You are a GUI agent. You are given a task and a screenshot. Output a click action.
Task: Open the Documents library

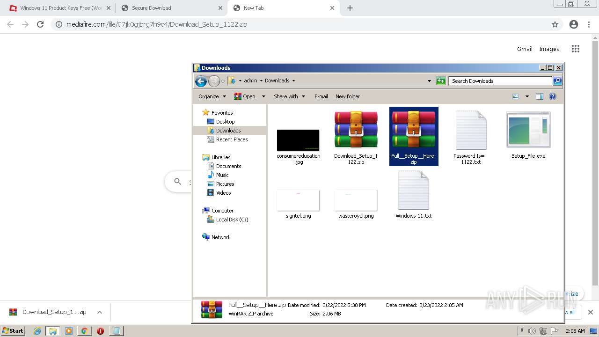(228, 166)
